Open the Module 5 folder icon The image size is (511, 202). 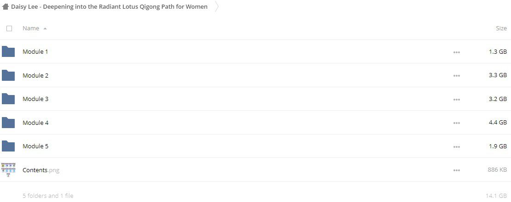click(8, 146)
